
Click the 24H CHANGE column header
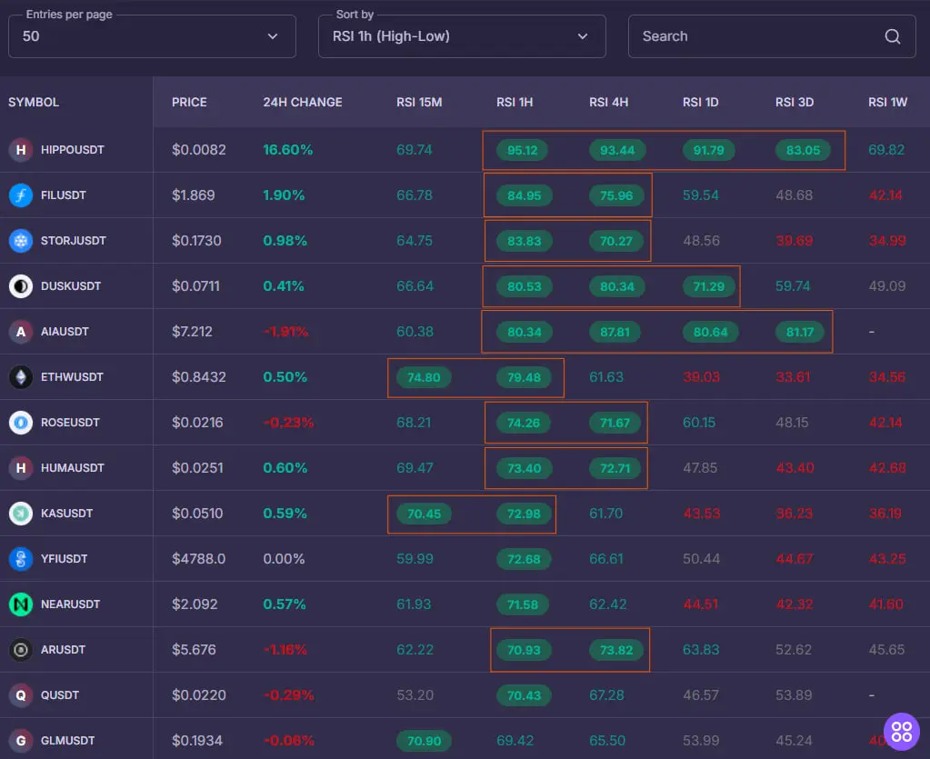coord(303,102)
